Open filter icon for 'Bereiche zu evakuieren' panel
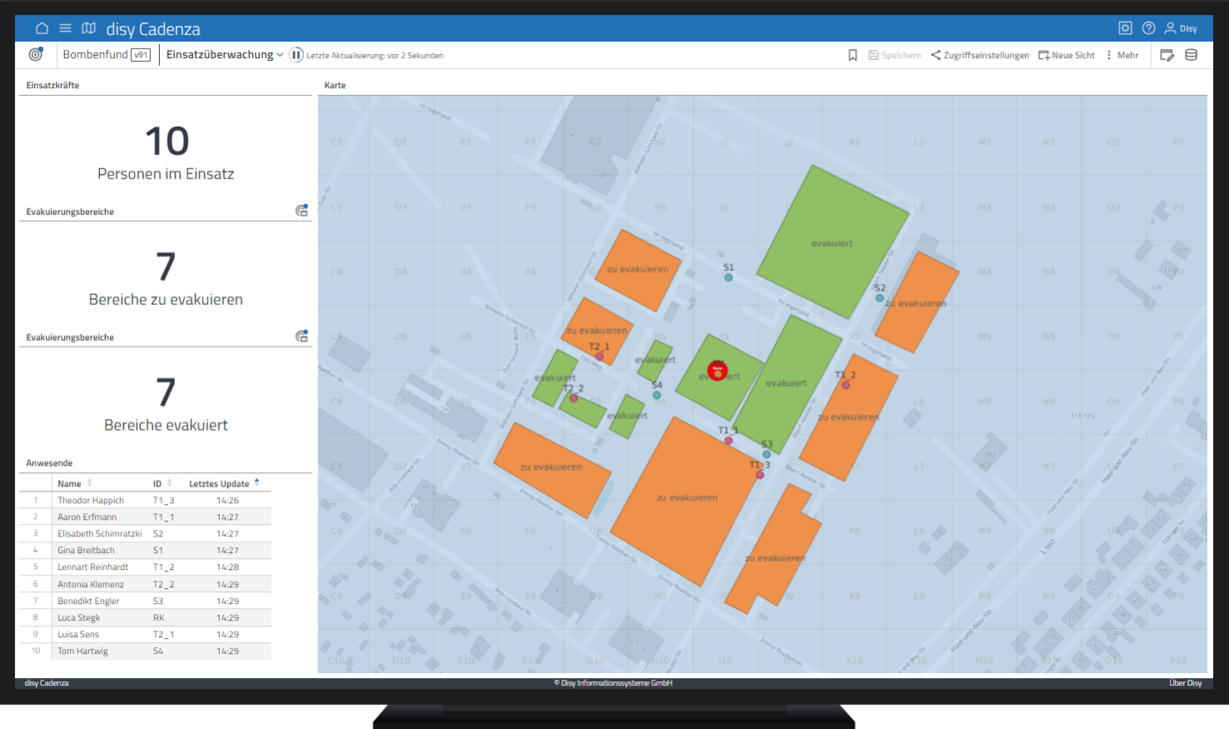This screenshot has height=729, width=1229. pos(302,211)
